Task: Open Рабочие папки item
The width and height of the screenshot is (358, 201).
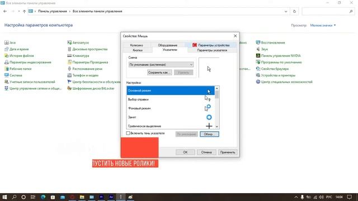Action: tap(18, 69)
